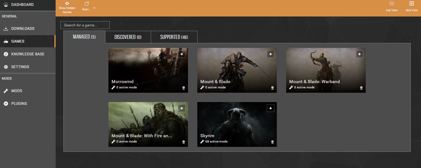
Task: Click the Morrowind game thumbnail
Action: tap(148, 70)
